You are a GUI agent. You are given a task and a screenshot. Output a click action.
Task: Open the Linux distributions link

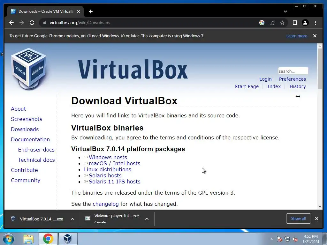click(108, 169)
